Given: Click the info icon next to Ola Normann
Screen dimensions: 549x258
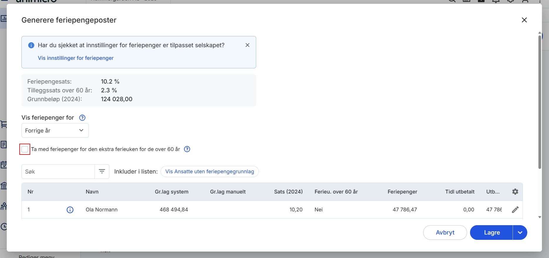Looking at the screenshot, I should pyautogui.click(x=70, y=210).
